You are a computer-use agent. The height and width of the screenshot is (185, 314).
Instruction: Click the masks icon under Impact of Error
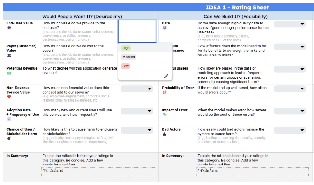pyautogui.click(x=165, y=115)
